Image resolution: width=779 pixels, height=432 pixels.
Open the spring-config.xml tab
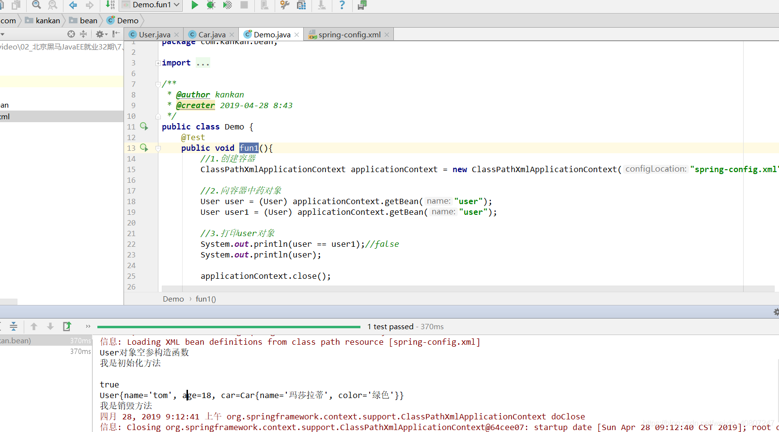[x=350, y=34]
